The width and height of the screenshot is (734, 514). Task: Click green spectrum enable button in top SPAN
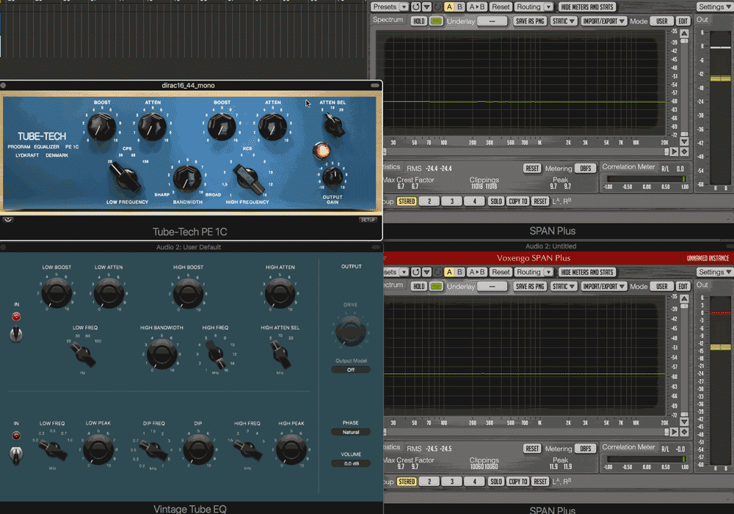(436, 21)
